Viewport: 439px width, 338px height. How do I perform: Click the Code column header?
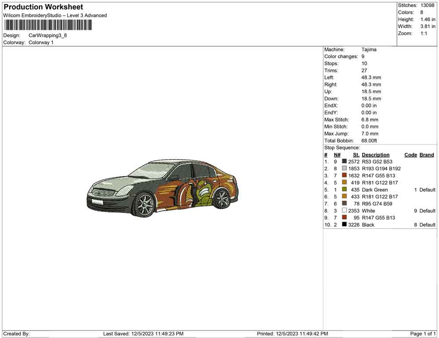click(411, 155)
